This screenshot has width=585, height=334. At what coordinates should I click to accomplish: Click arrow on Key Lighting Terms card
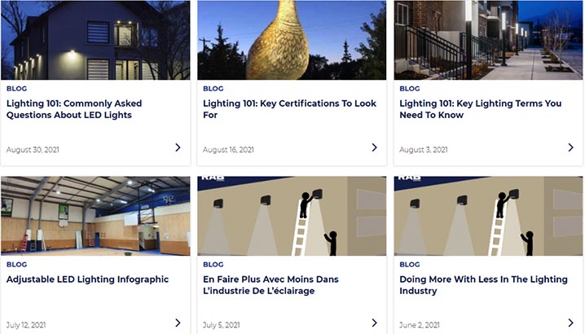[x=570, y=147]
